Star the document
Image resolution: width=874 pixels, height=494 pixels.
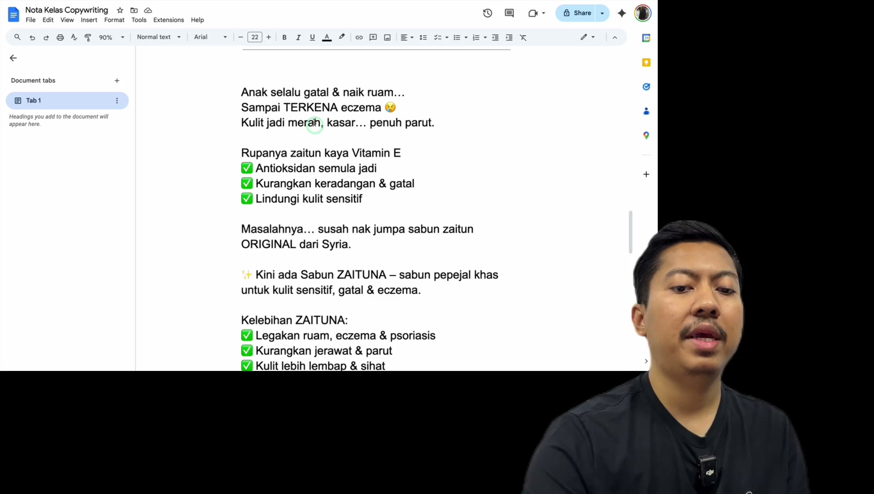[x=120, y=10]
